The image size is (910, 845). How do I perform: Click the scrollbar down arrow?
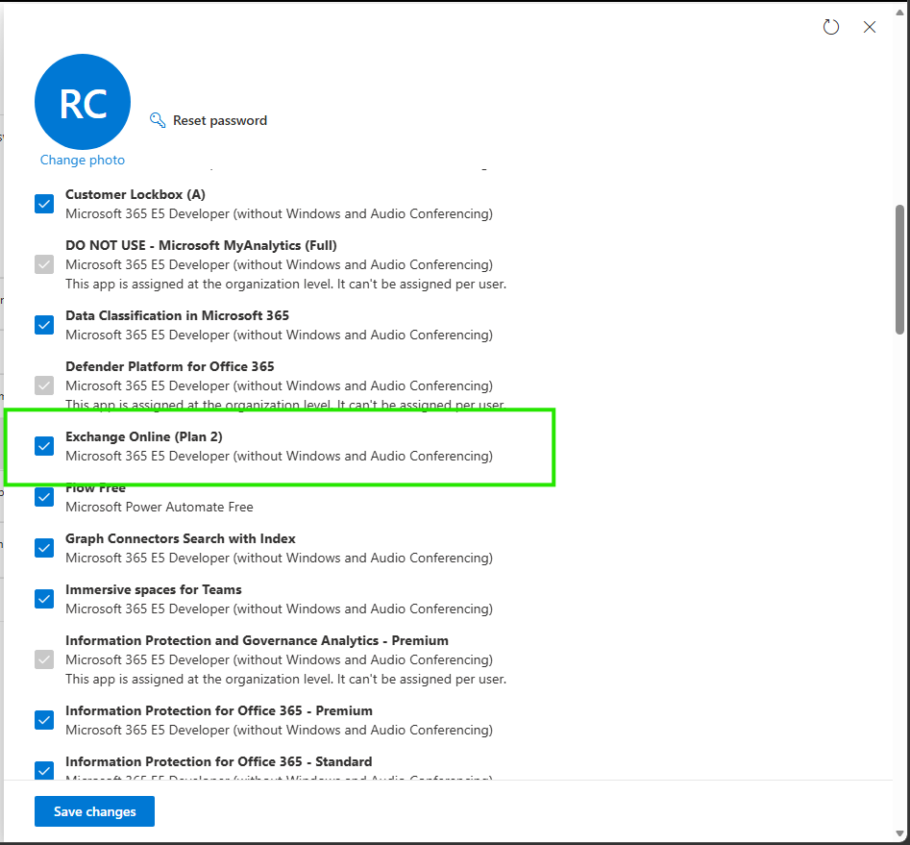(899, 833)
